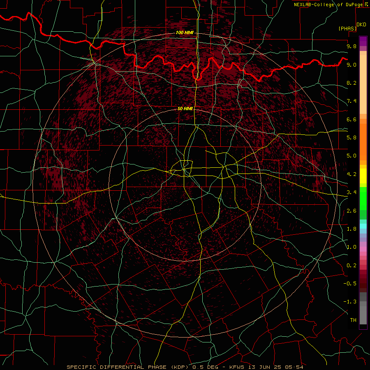The height and width of the screenshot is (370, 370).
Task: Select the 8.2 value on the color scale
Action: (351, 83)
